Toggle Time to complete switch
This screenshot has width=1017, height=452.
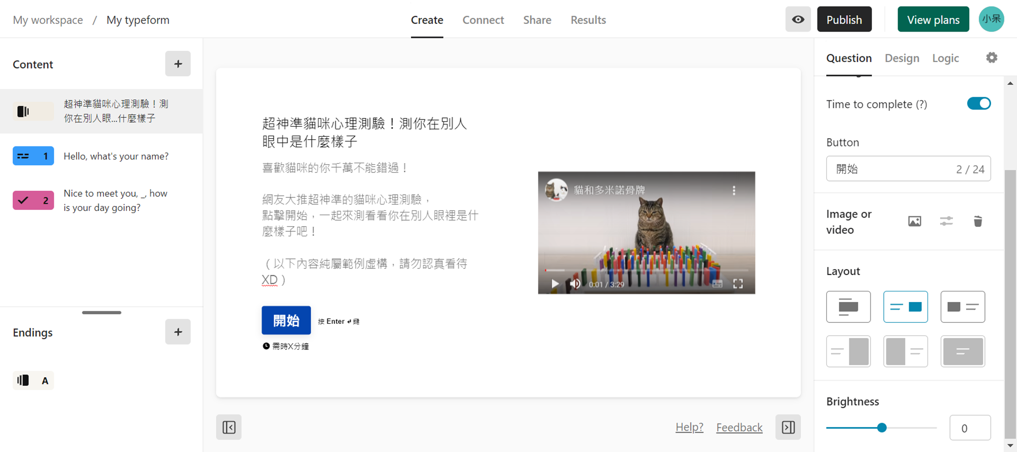coord(979,104)
